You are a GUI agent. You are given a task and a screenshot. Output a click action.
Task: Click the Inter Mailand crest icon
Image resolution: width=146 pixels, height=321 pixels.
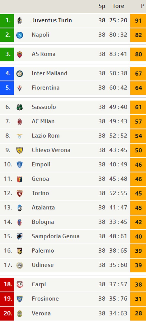20,74
